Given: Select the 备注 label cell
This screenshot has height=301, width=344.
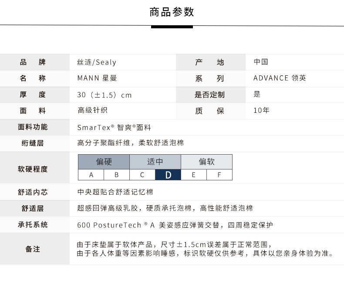Looking at the screenshot, I should click(x=35, y=249).
